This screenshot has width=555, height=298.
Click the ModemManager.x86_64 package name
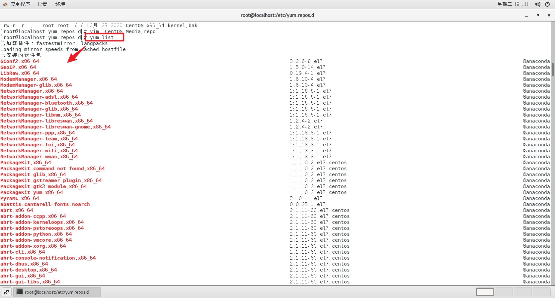[29, 79]
